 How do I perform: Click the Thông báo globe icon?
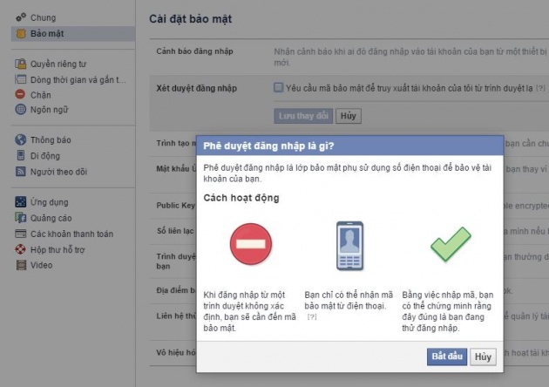point(21,139)
